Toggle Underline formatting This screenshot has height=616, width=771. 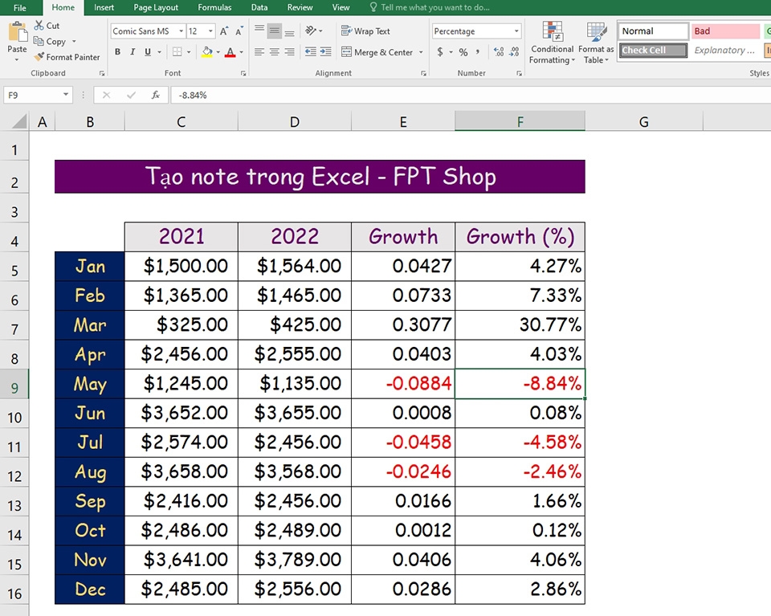pos(148,51)
